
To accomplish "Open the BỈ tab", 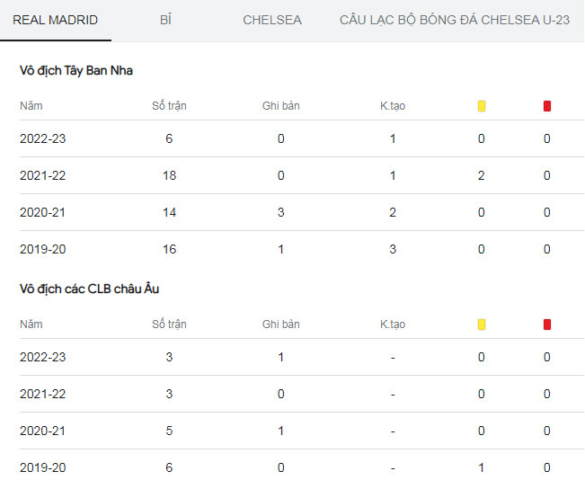I will (165, 20).
